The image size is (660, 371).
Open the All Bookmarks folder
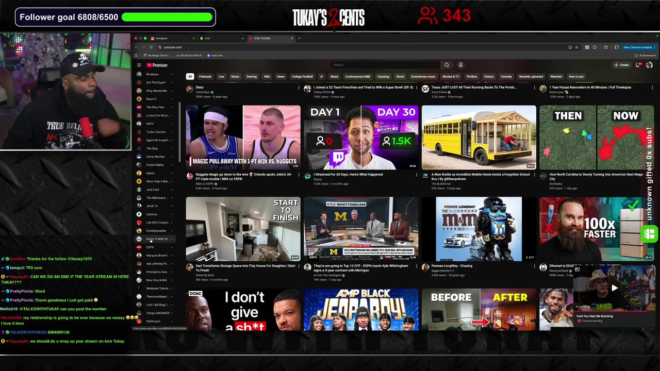[x=646, y=55]
